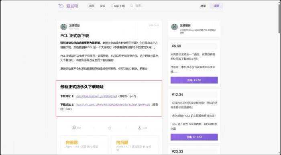The width and height of the screenshot is (281, 155).
Task: Open the first download link (lanzoum)
Action: [x=96, y=96]
